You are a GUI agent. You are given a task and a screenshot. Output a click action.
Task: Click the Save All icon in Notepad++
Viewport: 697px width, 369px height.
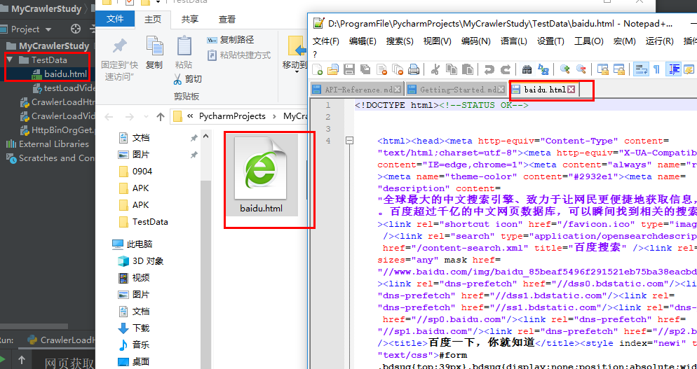click(x=365, y=69)
